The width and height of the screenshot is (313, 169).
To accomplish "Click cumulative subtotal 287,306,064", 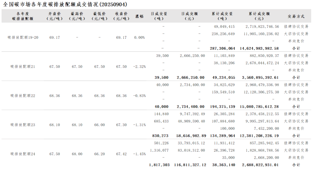I will tap(222, 48).
